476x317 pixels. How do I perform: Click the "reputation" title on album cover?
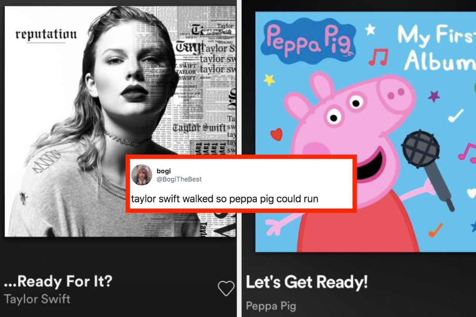[x=46, y=34]
